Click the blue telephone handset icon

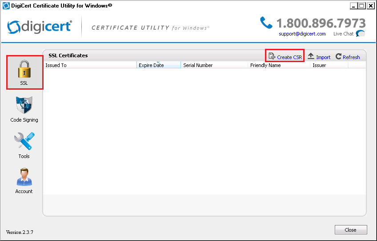point(266,23)
